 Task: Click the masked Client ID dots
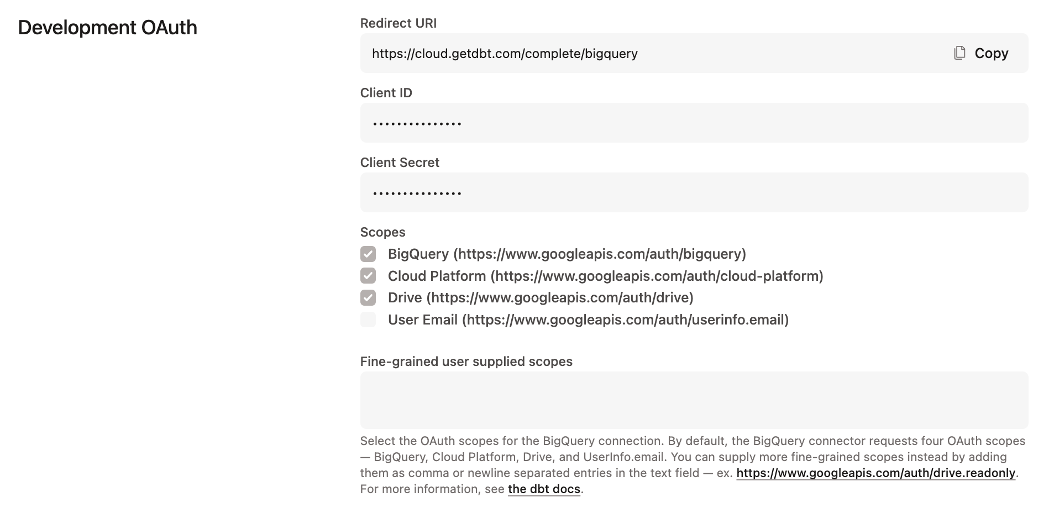coord(417,122)
